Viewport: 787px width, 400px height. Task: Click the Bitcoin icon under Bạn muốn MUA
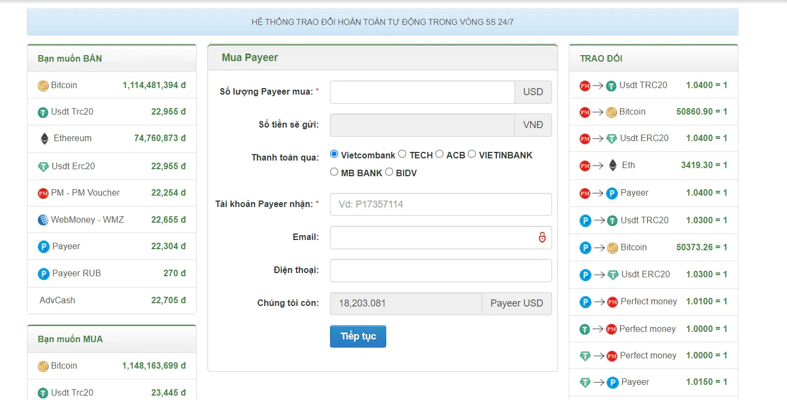43,366
